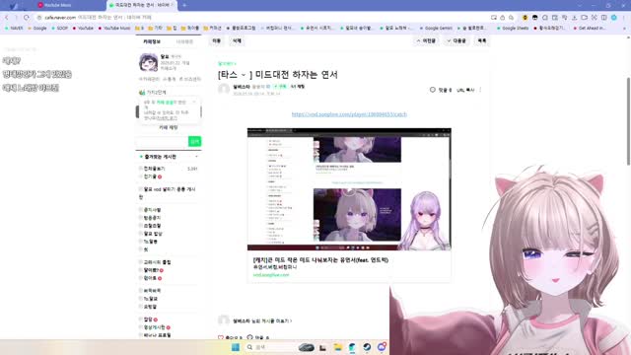Open the video card title starting with [캐치]
631x355 pixels.
320,260
